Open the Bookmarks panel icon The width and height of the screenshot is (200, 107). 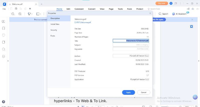(x=3, y=28)
